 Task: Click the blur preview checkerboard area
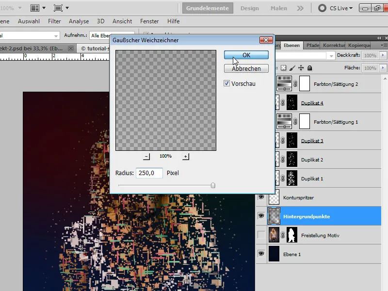[x=166, y=100]
